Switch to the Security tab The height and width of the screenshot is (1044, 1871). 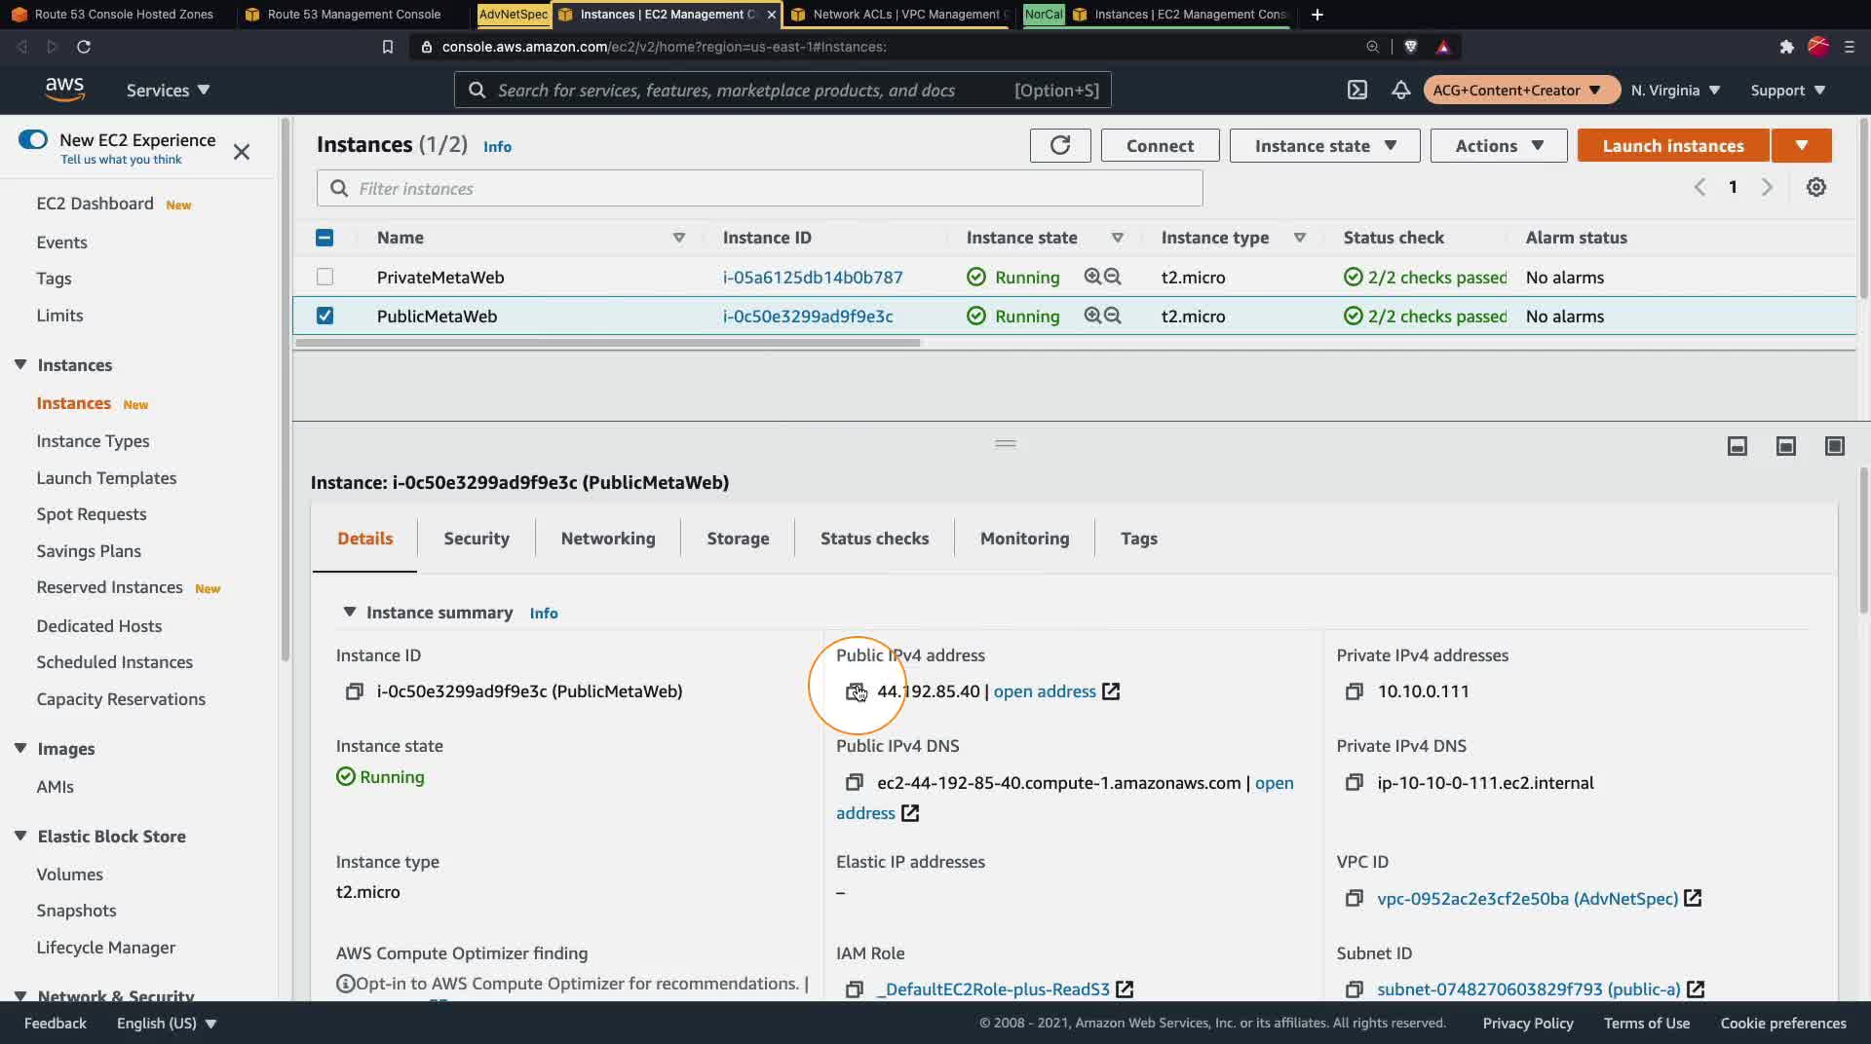coord(477,539)
